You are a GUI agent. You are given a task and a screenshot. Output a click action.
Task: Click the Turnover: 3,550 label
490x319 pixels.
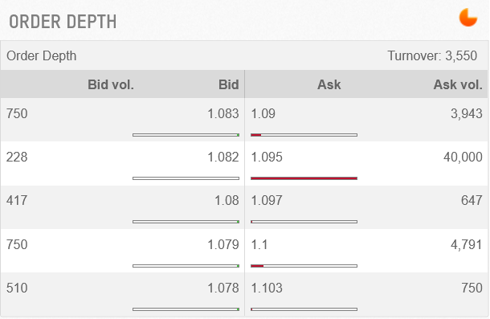click(432, 55)
